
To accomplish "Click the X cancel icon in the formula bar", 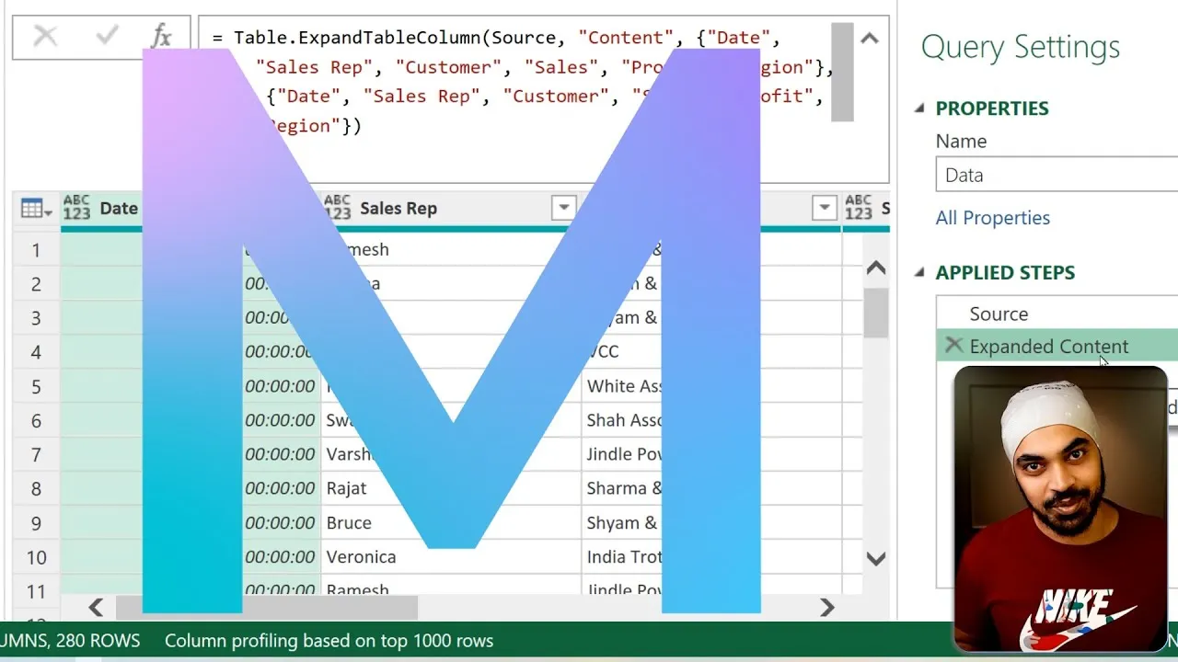I will pos(44,37).
